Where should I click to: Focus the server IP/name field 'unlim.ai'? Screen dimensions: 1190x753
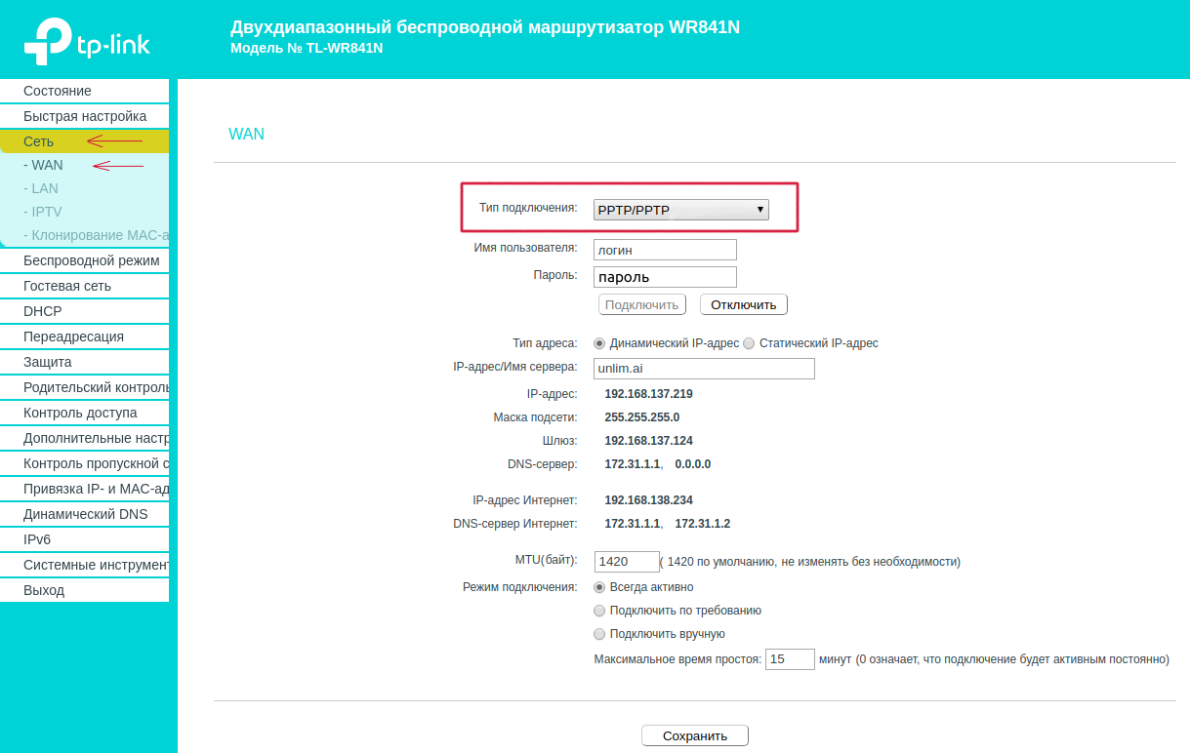703,369
